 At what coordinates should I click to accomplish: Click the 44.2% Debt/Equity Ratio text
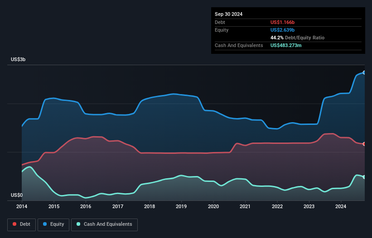click(297, 38)
